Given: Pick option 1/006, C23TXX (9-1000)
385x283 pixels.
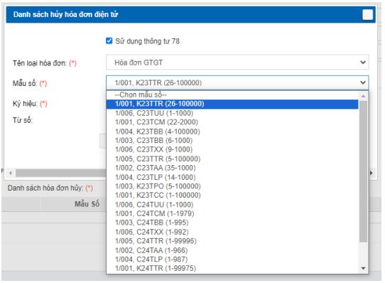Looking at the screenshot, I should (x=232, y=149).
